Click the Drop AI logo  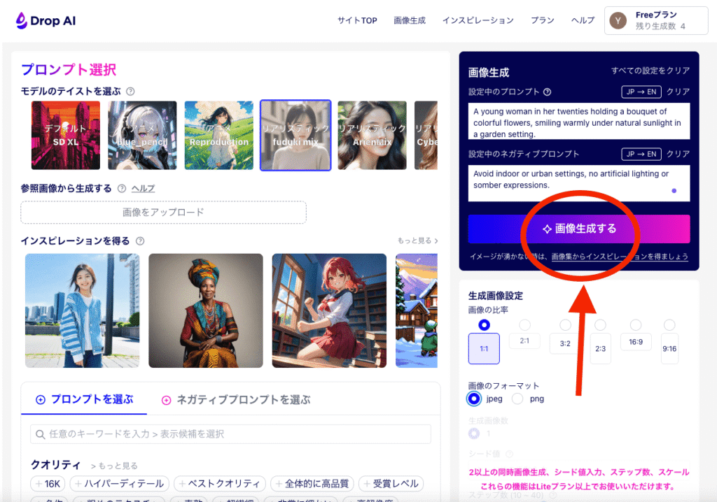[x=46, y=20]
